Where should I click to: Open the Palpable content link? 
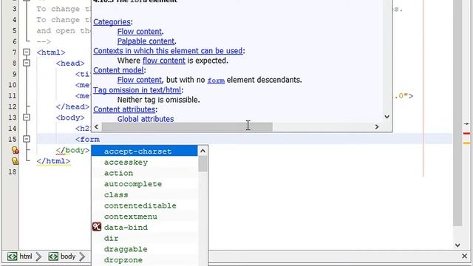[x=146, y=41]
